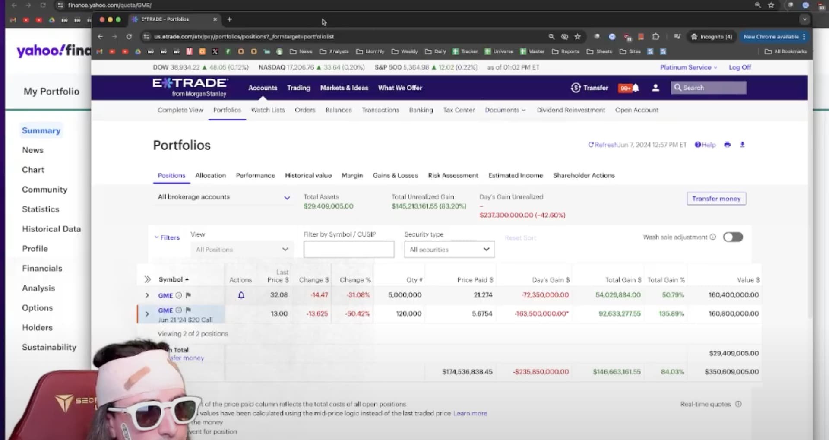829x440 pixels.
Task: Open Help beside the refresh timestamp
Action: tap(705, 145)
